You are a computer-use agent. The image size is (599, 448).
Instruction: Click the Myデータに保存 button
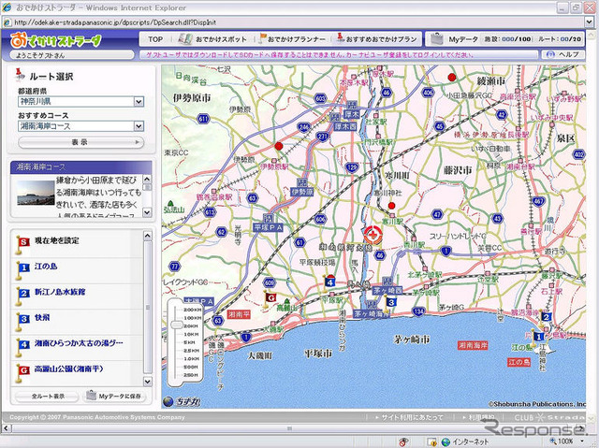115,397
